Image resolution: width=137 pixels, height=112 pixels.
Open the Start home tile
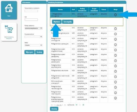(9, 10)
